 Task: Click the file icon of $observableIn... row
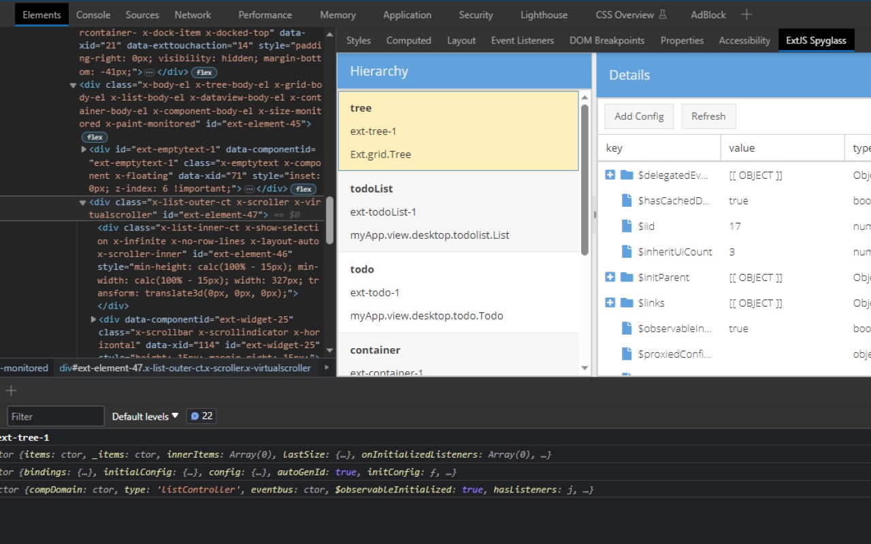(x=627, y=328)
